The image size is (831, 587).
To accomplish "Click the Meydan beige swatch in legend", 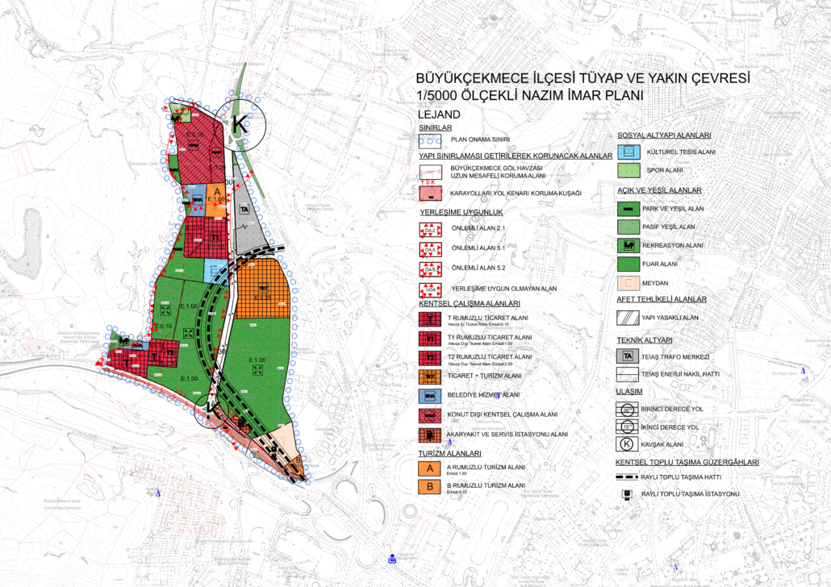I will tap(628, 283).
